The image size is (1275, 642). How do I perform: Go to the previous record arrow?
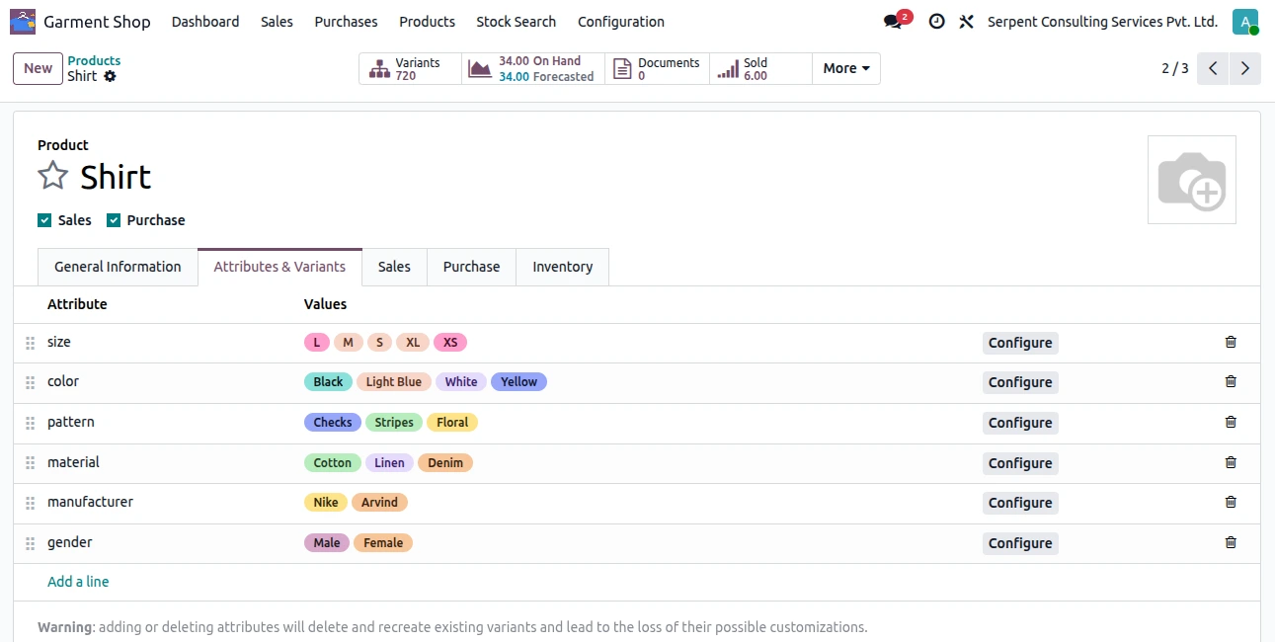point(1213,68)
